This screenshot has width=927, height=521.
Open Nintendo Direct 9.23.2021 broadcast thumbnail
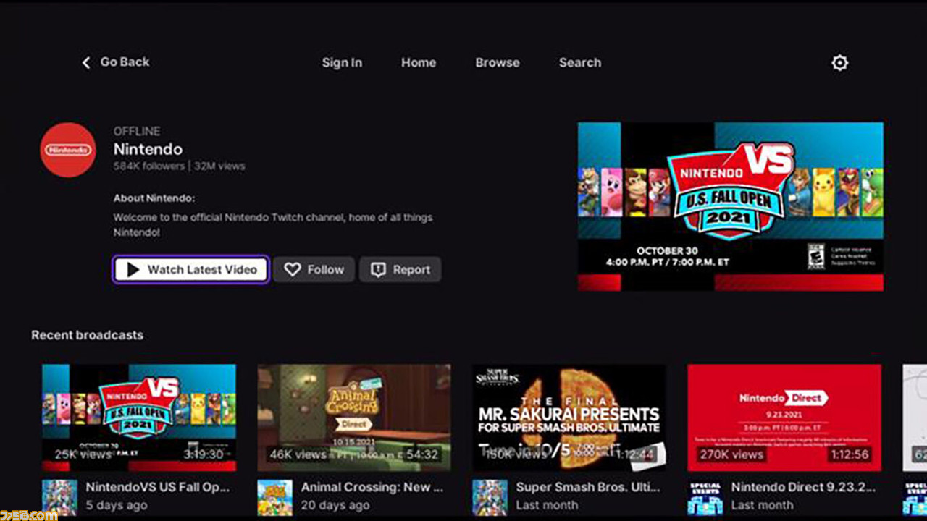(784, 418)
